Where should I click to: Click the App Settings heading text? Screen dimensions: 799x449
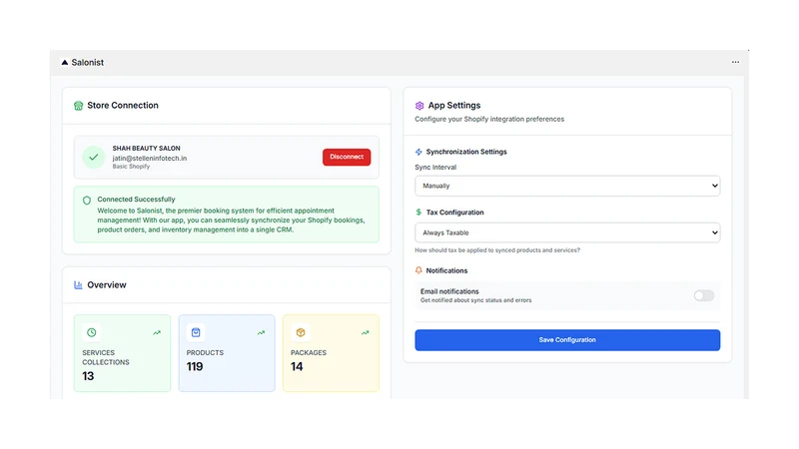pos(454,106)
